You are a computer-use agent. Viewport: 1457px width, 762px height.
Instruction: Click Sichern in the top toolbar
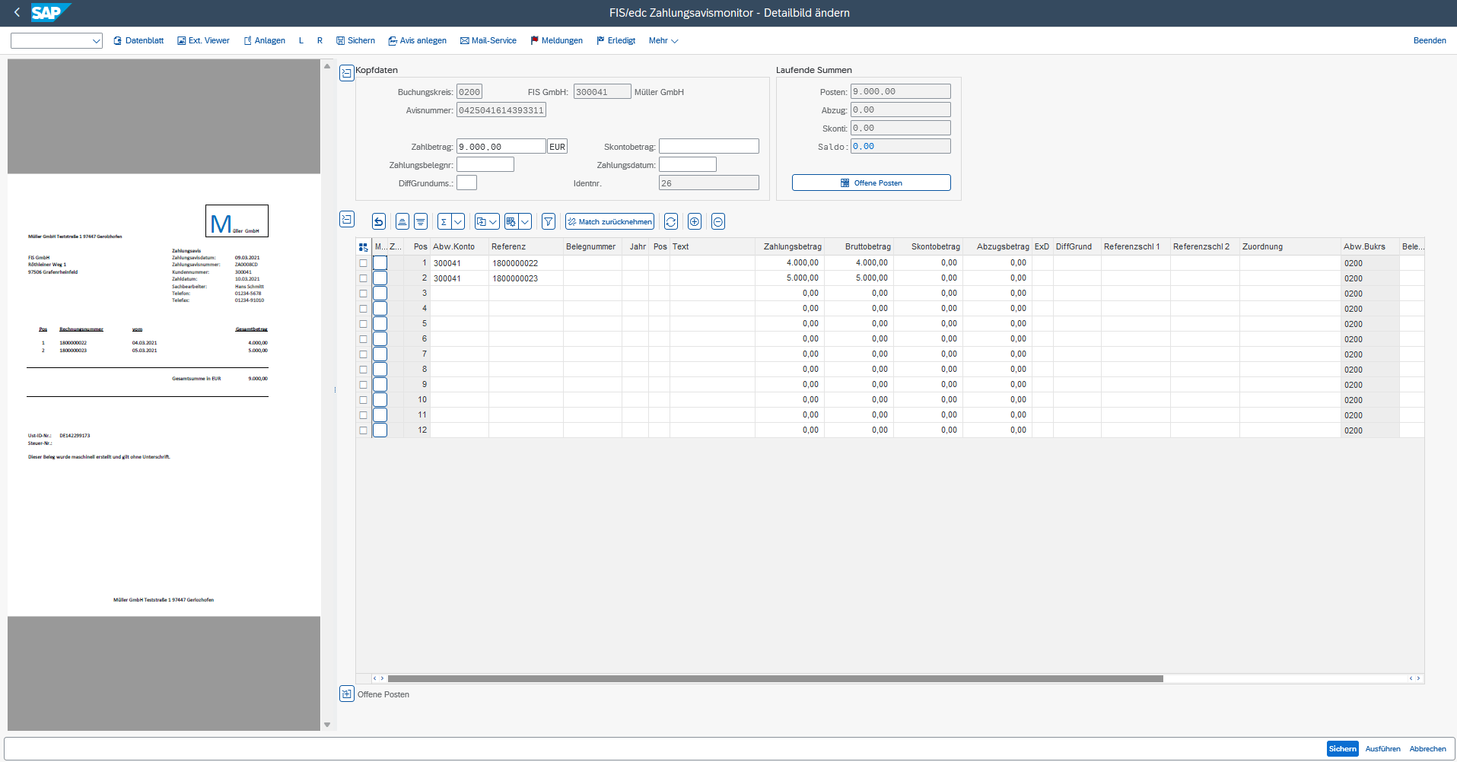355,40
